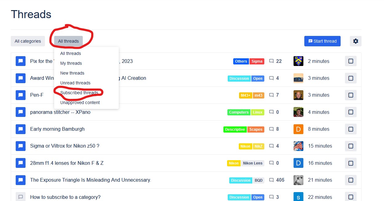Screen dimensions: 384x201
Task: Click thread icon beside Early morning Bamburgh
Action: pos(21,129)
